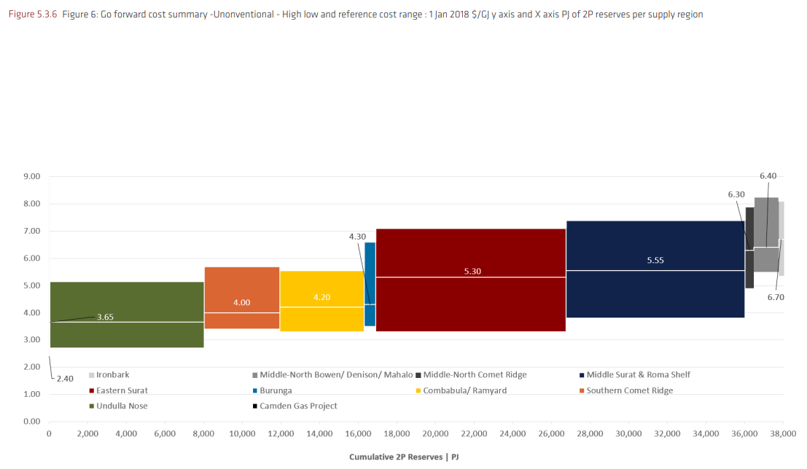Viewport: 807px width, 469px height.
Task: Click the 2.40 callout label near the y-axis
Action: pos(64,379)
